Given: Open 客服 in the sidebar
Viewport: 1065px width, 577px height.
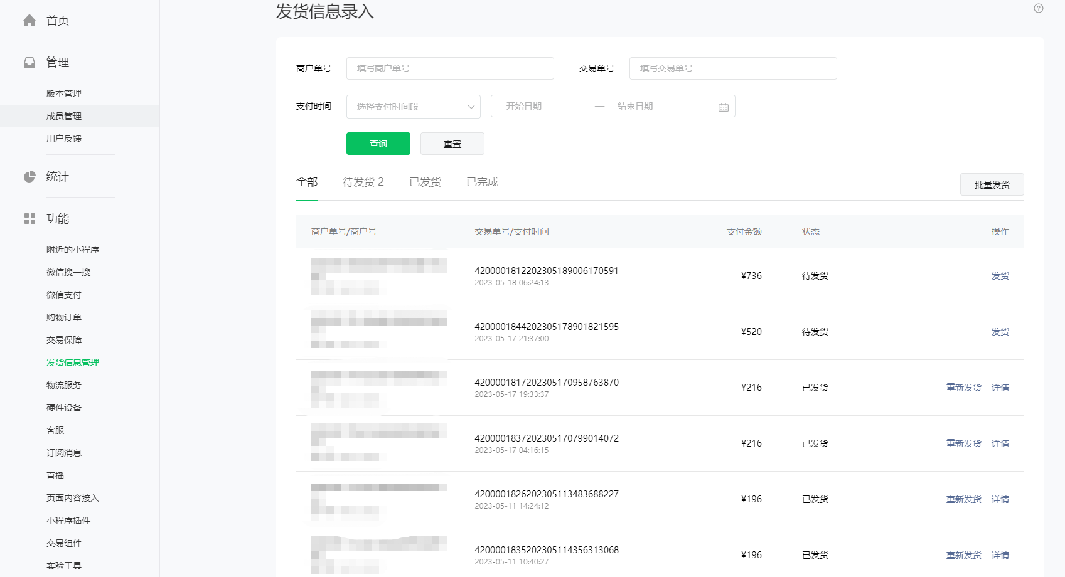Looking at the screenshot, I should (55, 430).
